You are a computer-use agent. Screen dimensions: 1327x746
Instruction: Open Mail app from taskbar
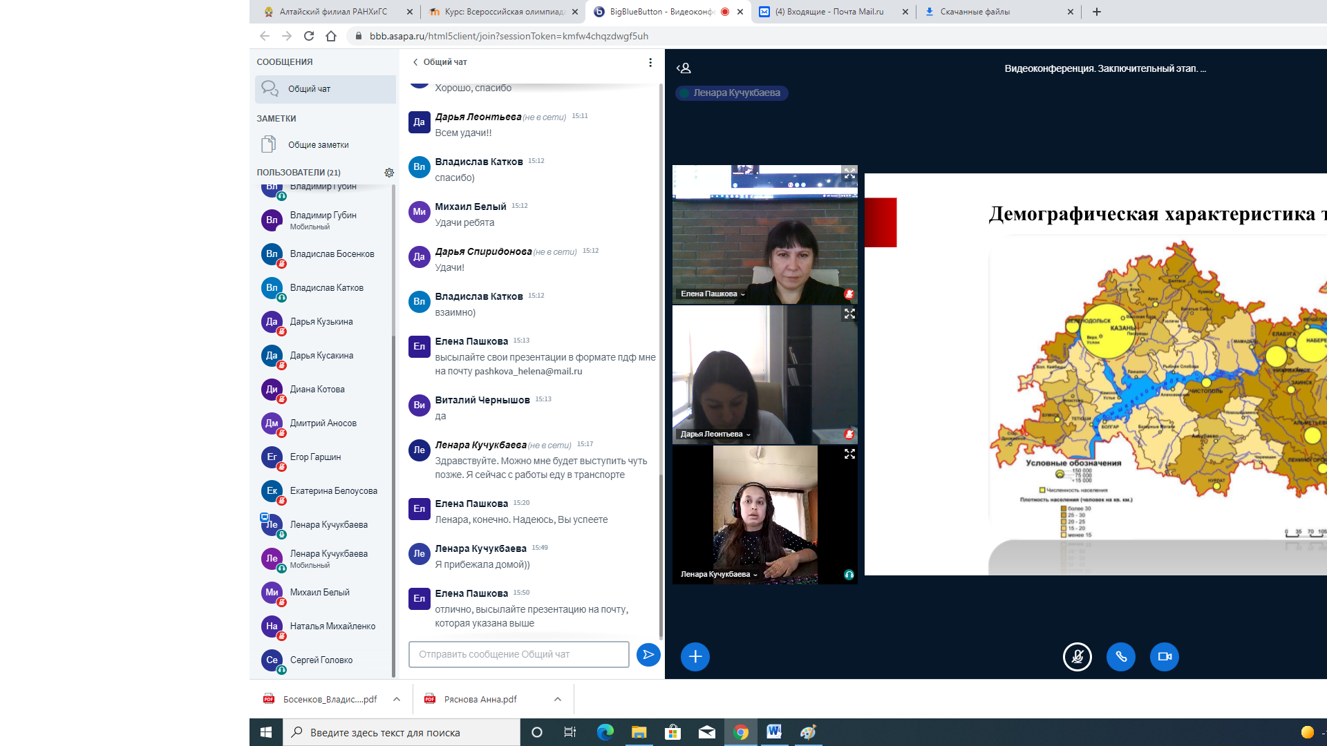706,732
